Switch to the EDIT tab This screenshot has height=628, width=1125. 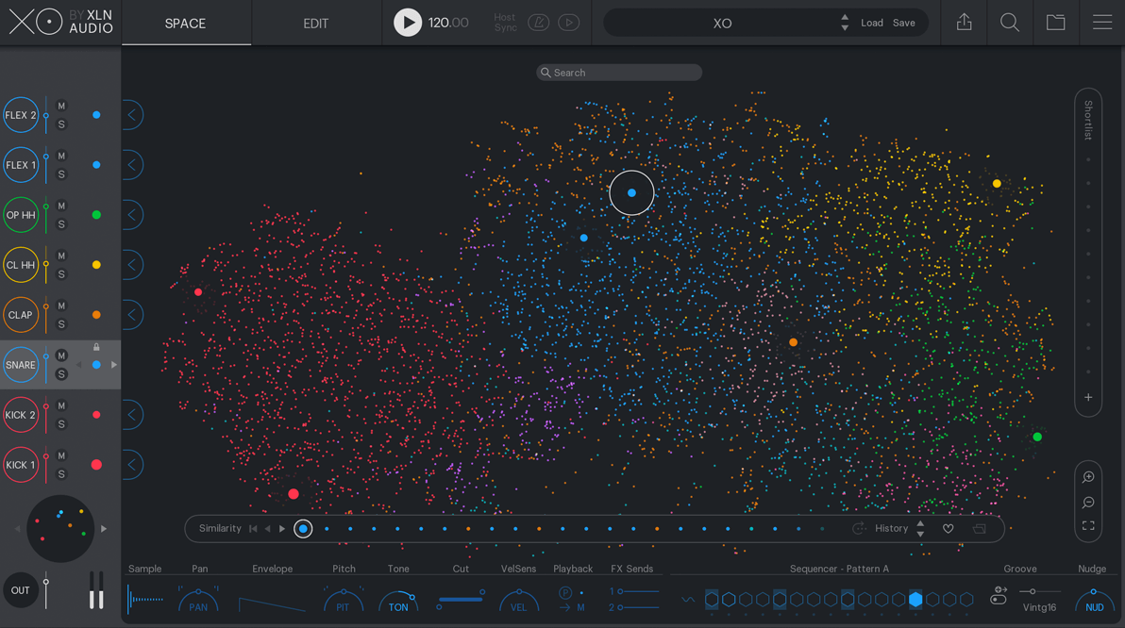pos(315,24)
